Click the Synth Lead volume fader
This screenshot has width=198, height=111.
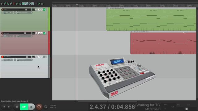tap(25, 33)
